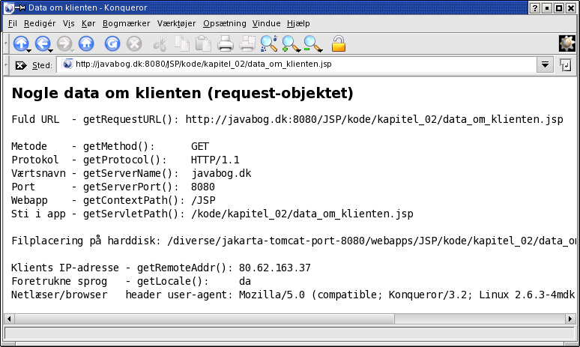
Task: Click the Home icon in the toolbar
Action: coord(86,44)
